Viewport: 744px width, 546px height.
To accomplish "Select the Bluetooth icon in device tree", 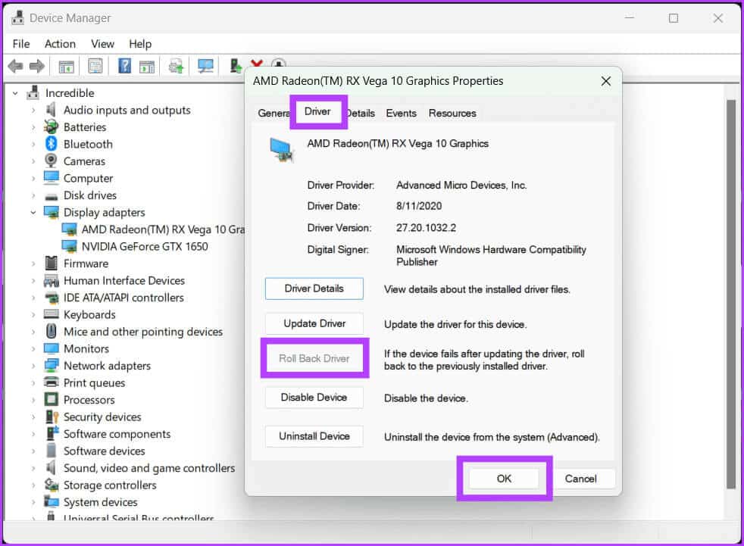I will pos(52,144).
